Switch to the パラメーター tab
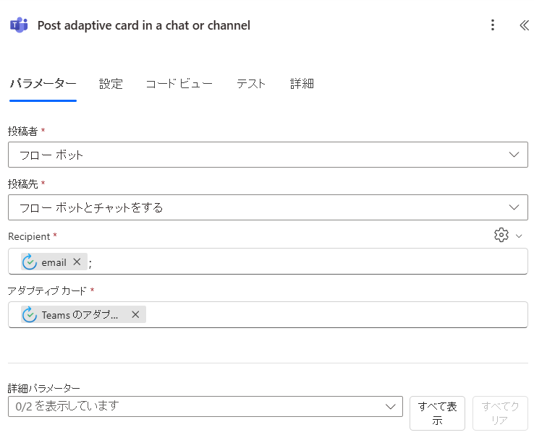The image size is (534, 448). coord(43,84)
